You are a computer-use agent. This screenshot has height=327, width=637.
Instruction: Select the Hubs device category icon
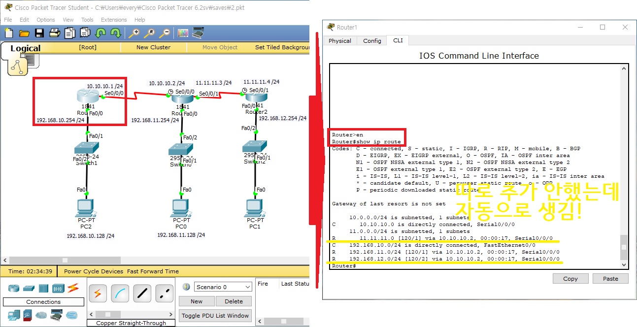click(x=43, y=288)
